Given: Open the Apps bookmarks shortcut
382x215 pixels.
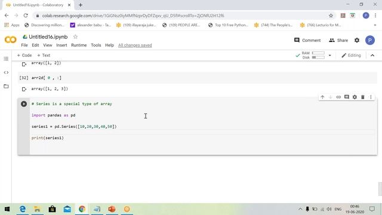Looking at the screenshot, I should click(12, 25).
